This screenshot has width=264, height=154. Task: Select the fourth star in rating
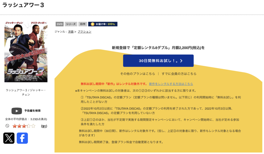tap(29, 126)
